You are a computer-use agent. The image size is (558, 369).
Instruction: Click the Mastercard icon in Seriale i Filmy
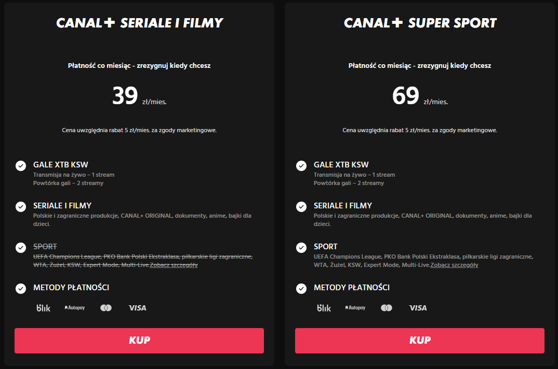pyautogui.click(x=106, y=308)
